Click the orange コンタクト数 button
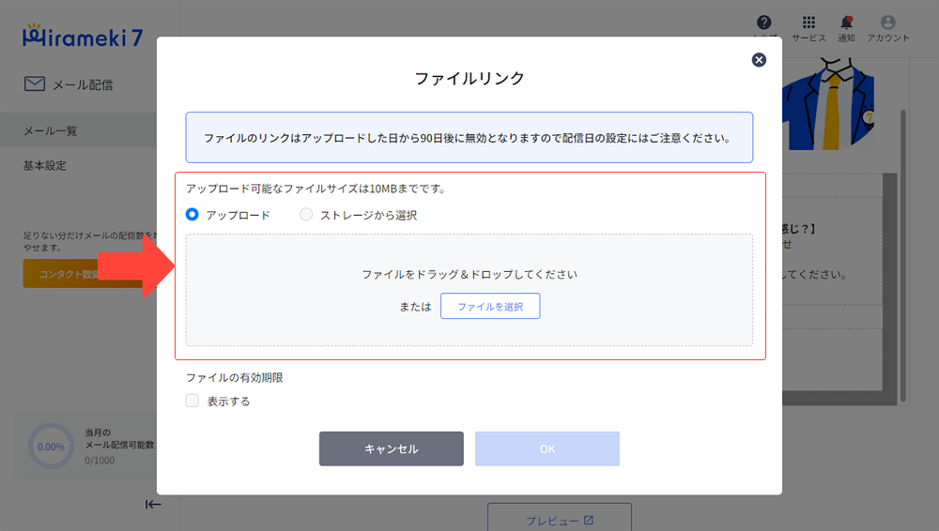The width and height of the screenshot is (939, 531). coord(90,274)
